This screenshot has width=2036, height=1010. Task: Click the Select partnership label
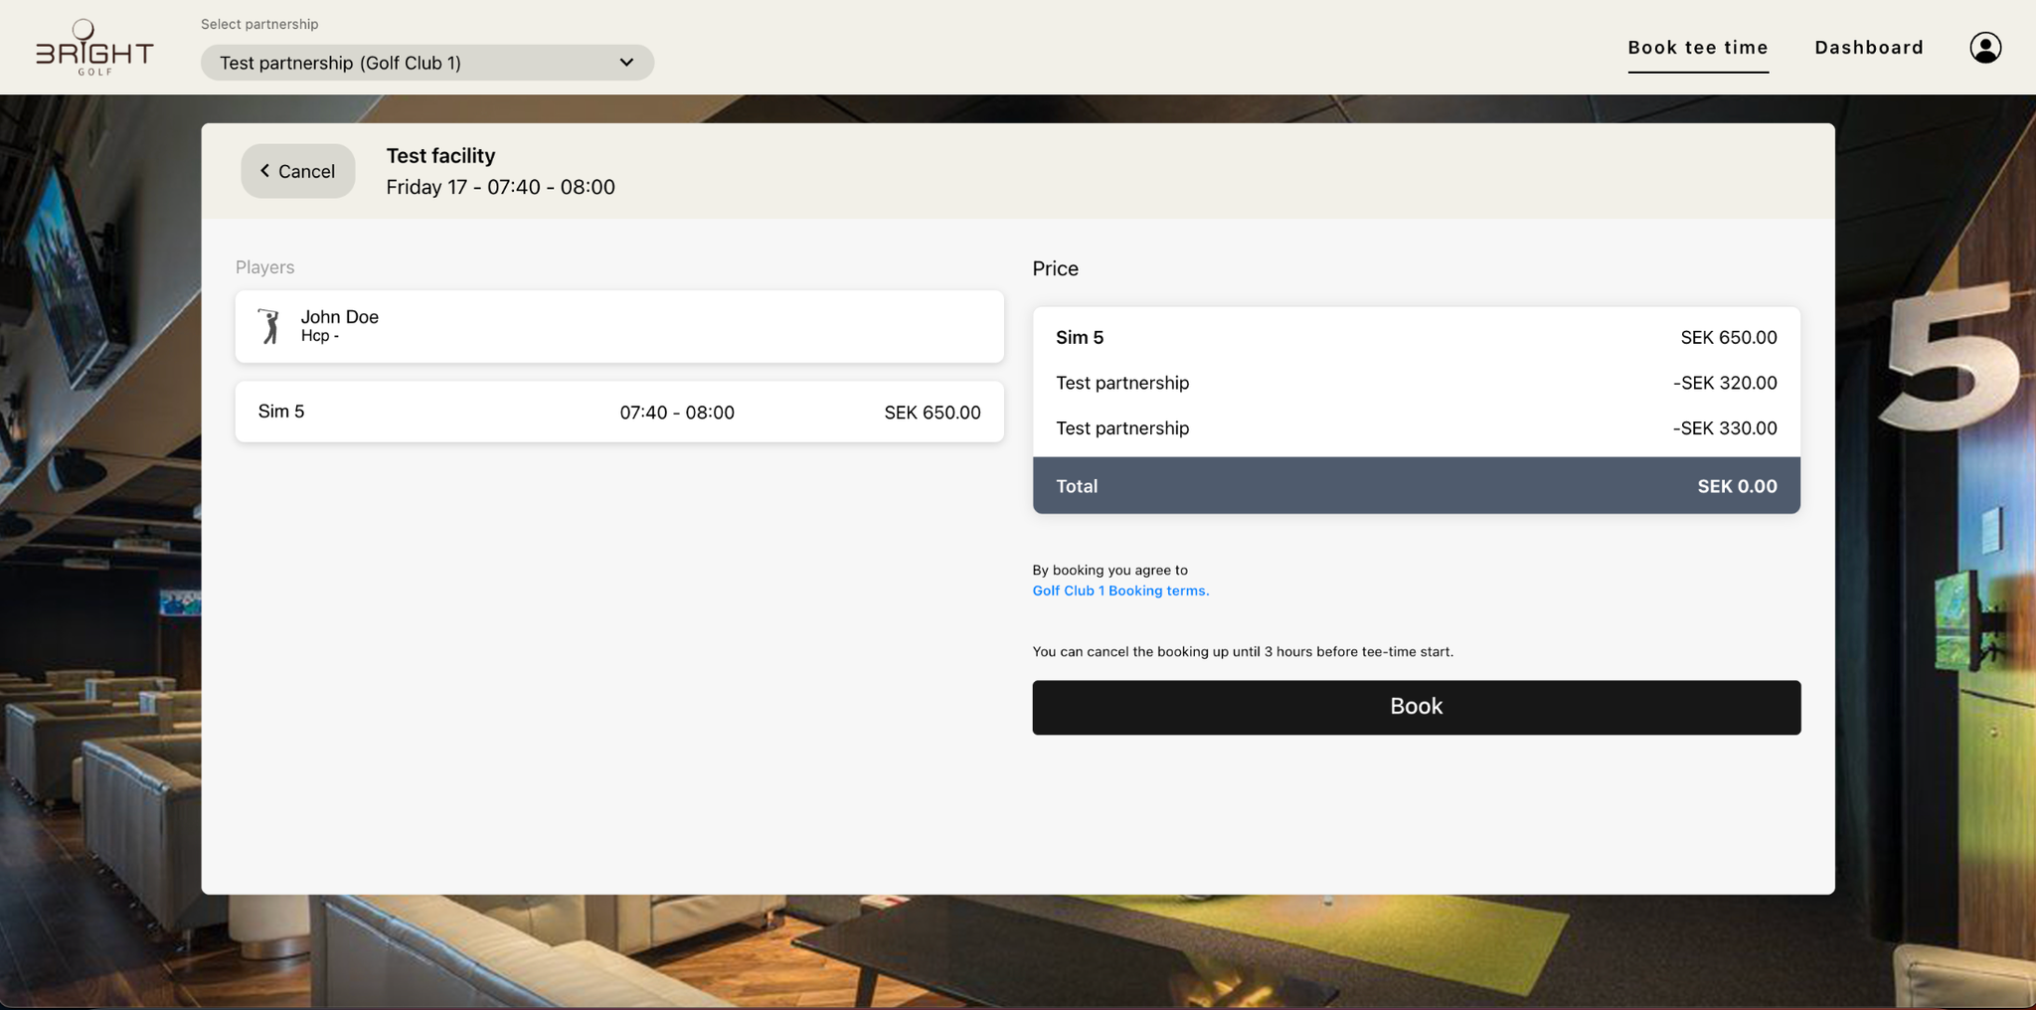click(259, 24)
